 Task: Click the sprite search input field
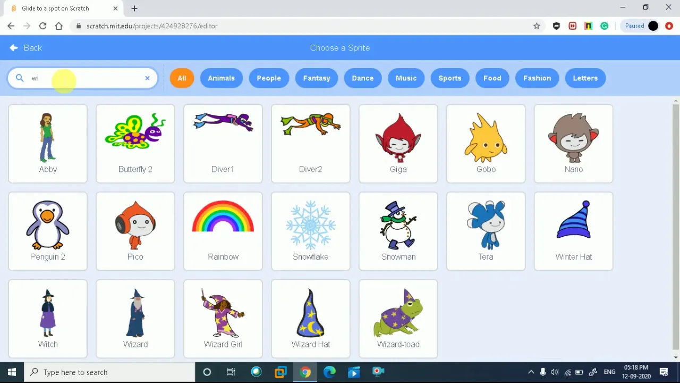pyautogui.click(x=82, y=78)
